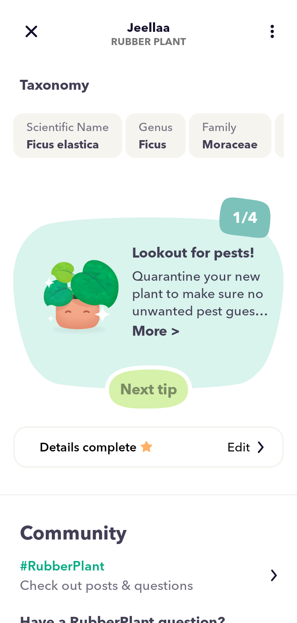Select the Family Moraceae chip
Screen dimensions: 297x623
pyautogui.click(x=230, y=136)
